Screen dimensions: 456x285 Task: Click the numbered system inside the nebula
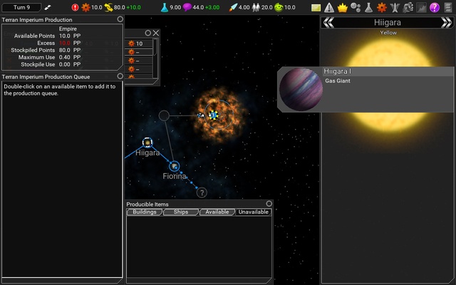(213, 115)
